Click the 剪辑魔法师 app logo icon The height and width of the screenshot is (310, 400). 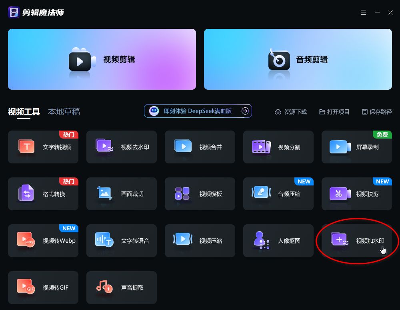pyautogui.click(x=14, y=12)
